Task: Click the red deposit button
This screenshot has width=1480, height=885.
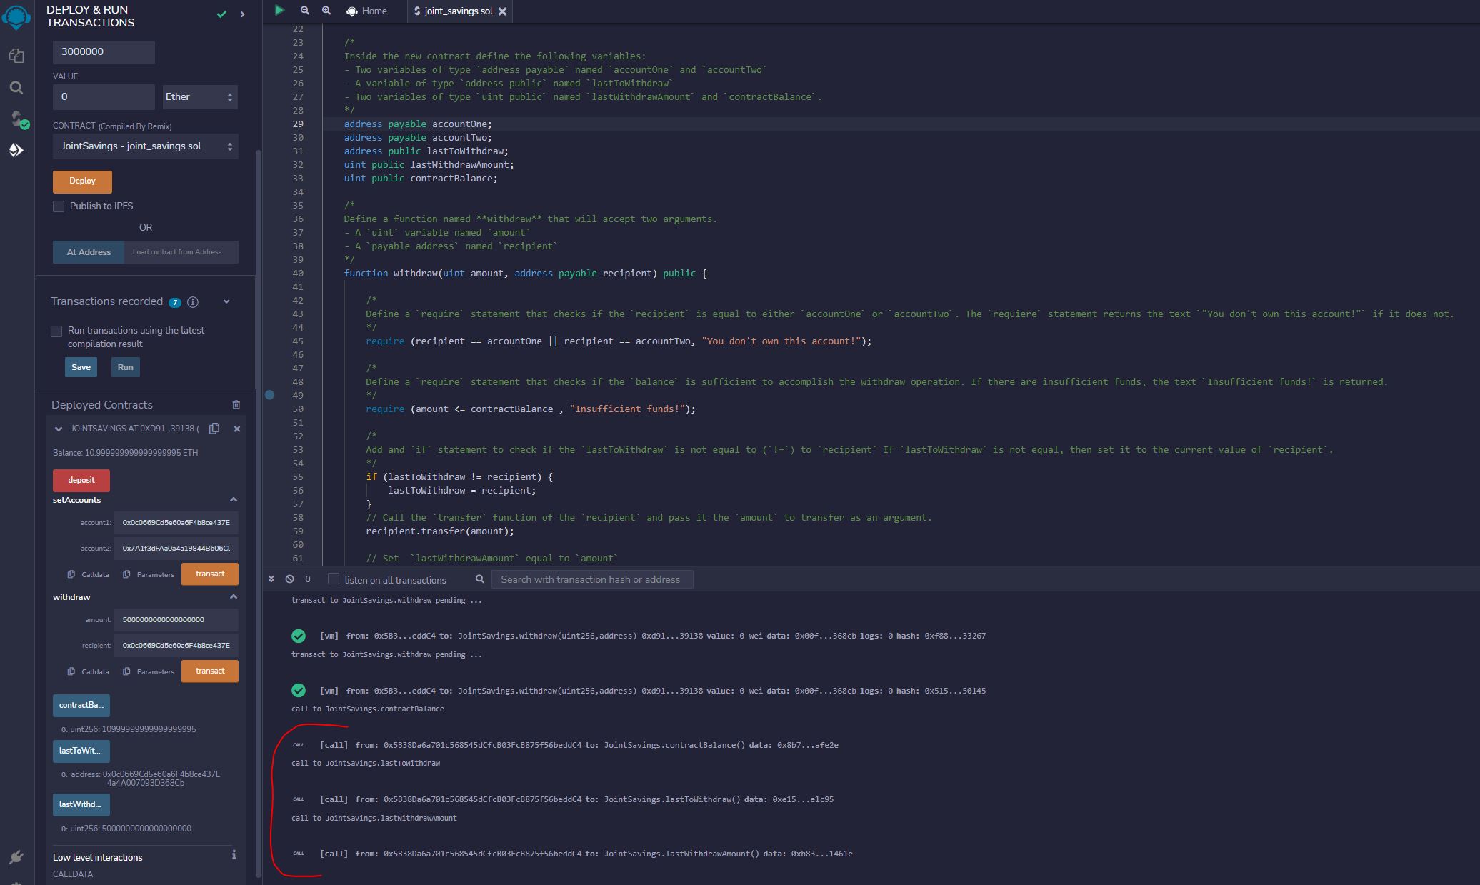Action: pyautogui.click(x=81, y=480)
